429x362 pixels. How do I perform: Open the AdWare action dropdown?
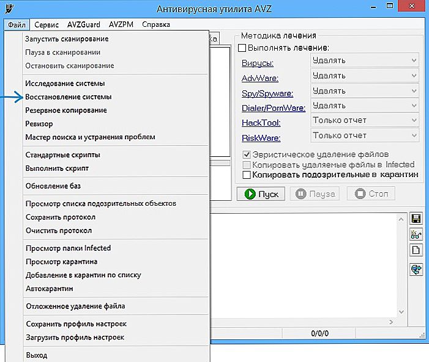pyautogui.click(x=365, y=76)
